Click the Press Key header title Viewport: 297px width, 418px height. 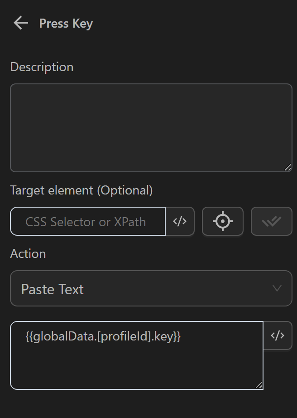pos(66,23)
